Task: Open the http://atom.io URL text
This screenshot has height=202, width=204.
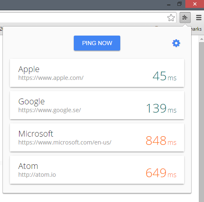Action: pos(37,175)
